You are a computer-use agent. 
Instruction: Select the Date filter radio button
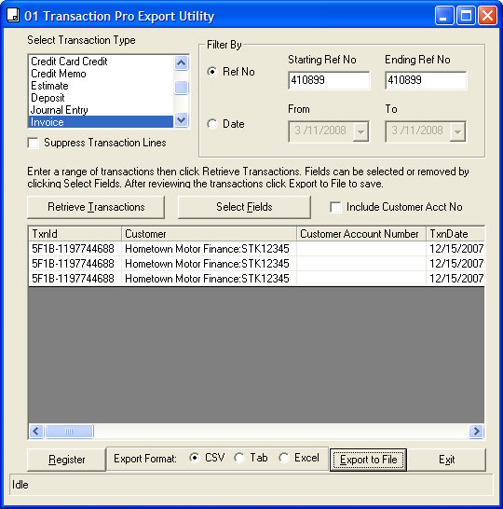pos(212,124)
